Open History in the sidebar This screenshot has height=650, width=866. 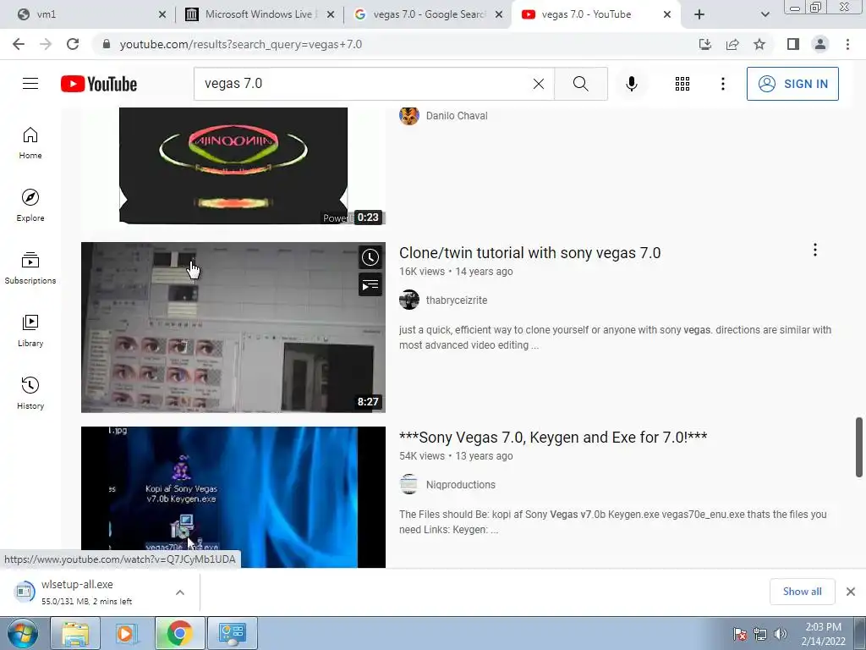tap(30, 393)
